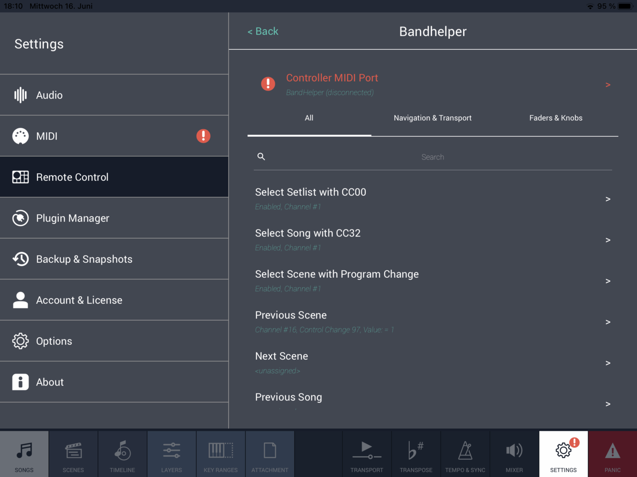This screenshot has height=477, width=637.
Task: Click 'Previous Scene' label text
Action: [291, 315]
